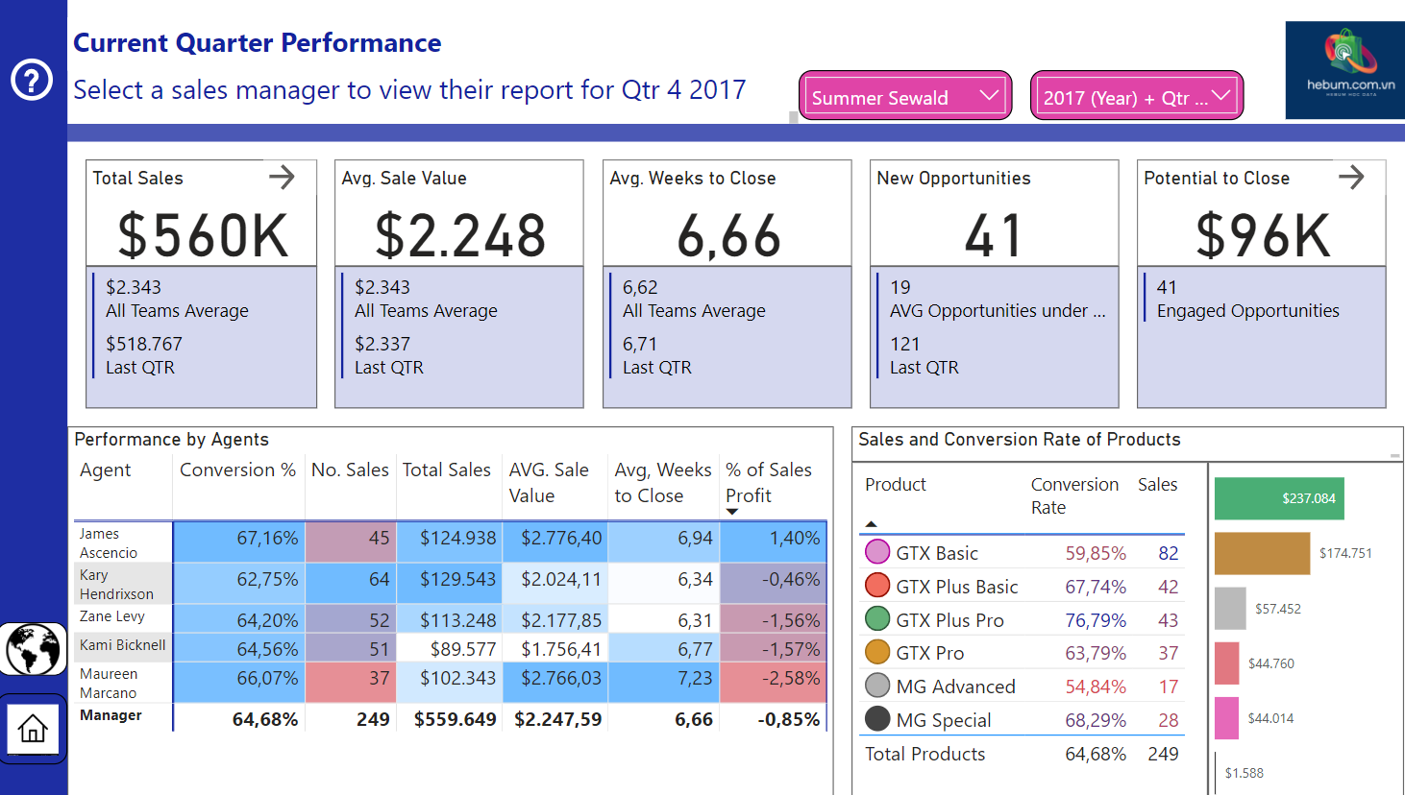Click the brown $174.751 sales bar
This screenshot has height=795, width=1405.
click(1261, 553)
